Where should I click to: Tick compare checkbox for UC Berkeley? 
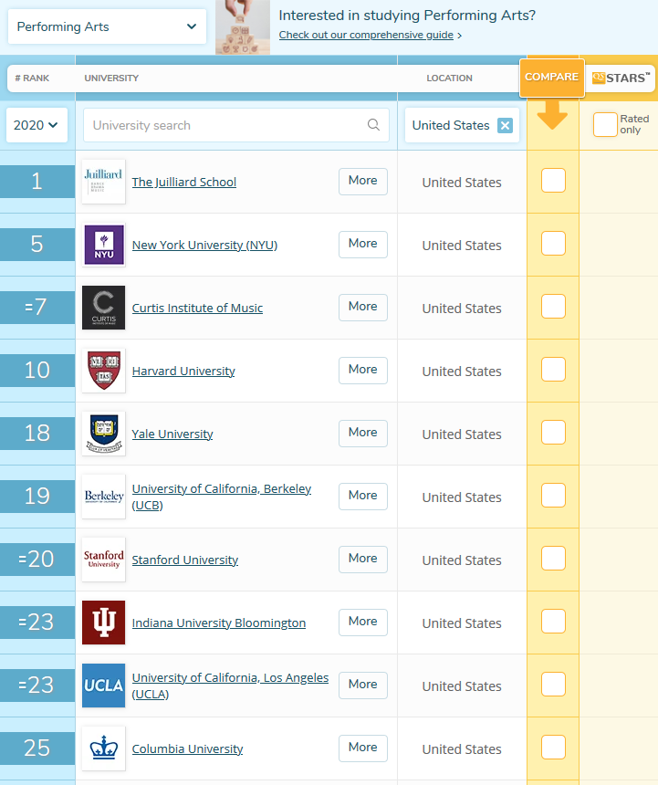tap(553, 496)
